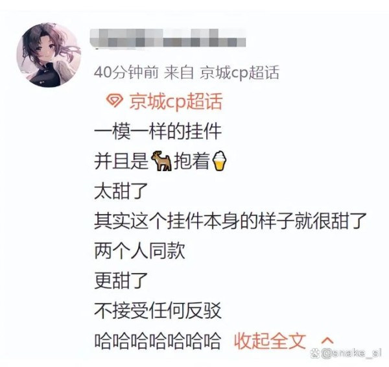Open the poster's anime avatar
389x367 pixels.
click(49, 55)
